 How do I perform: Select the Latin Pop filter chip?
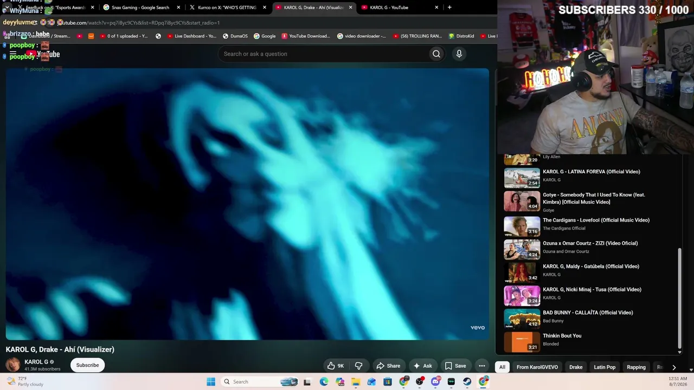pyautogui.click(x=605, y=367)
